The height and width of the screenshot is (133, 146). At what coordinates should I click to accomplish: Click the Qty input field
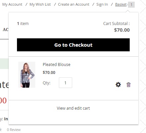pos(66,83)
